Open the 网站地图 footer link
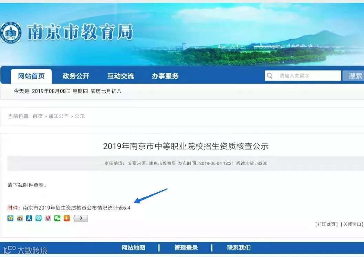The height and width of the screenshot is (257, 364). point(133,248)
